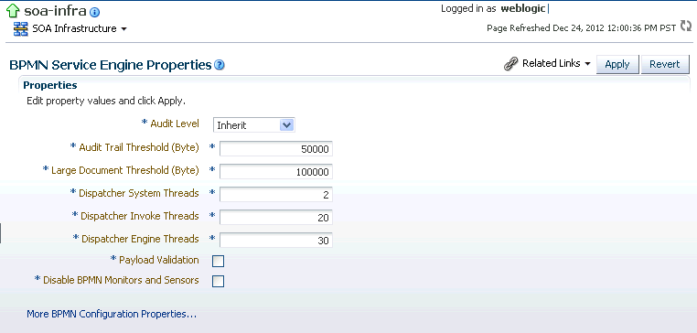
Task: Click the Dispatcher Invoke Threads label
Action: coord(140,216)
